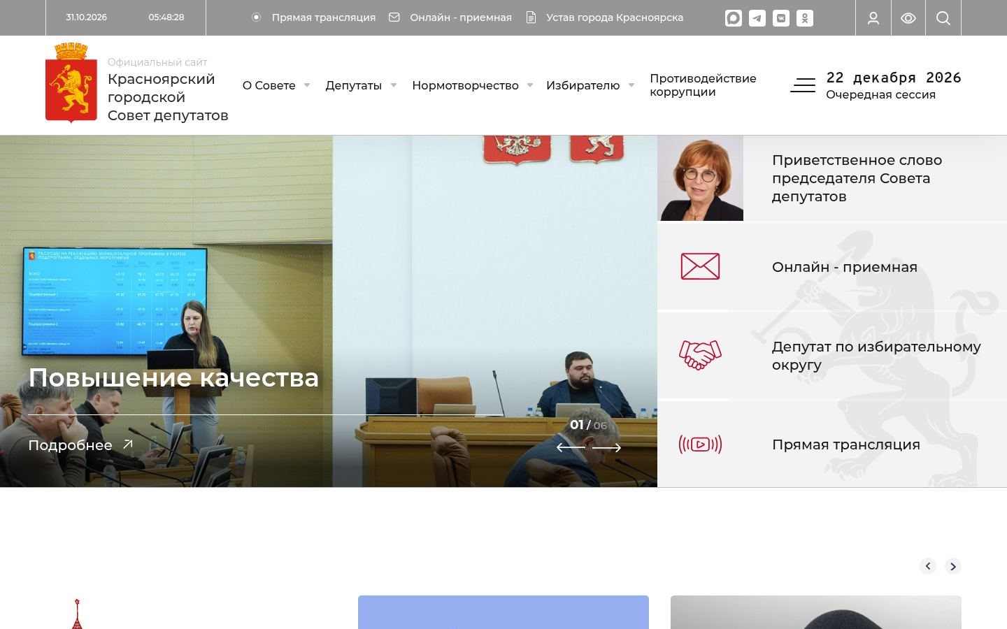Screen dimensions: 1007x629
Task: Click the previous chevron of the news carousel
Action: (x=928, y=566)
